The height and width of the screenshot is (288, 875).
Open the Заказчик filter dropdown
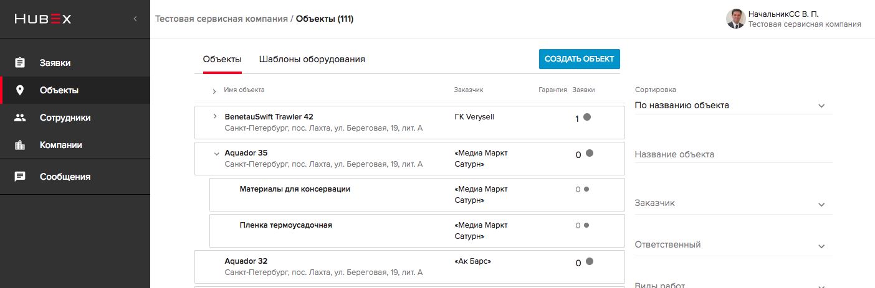(733, 203)
